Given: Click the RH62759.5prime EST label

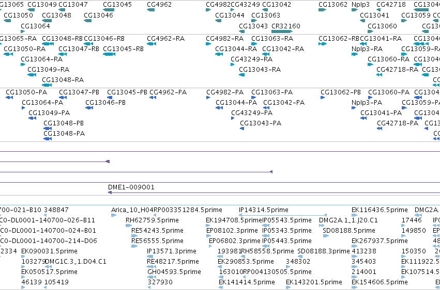Looking at the screenshot, I should click(x=152, y=220).
